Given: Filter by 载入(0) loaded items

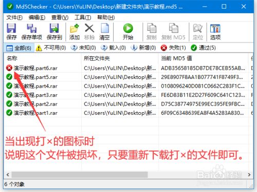Looking at the screenshot, I should tap(113, 48).
